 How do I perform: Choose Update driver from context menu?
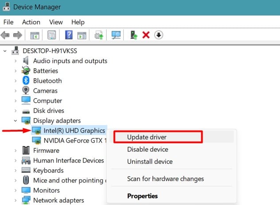pyautogui.click(x=172, y=137)
